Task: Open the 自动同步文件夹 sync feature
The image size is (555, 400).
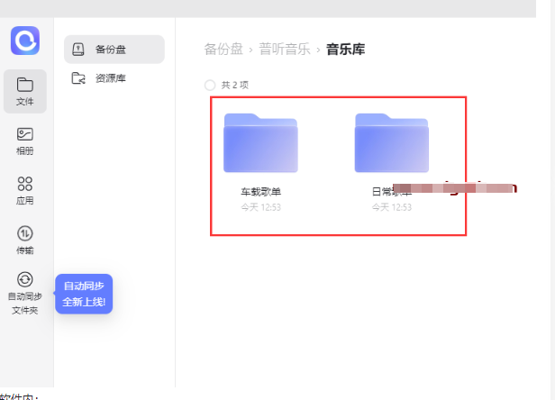Action: click(x=25, y=293)
